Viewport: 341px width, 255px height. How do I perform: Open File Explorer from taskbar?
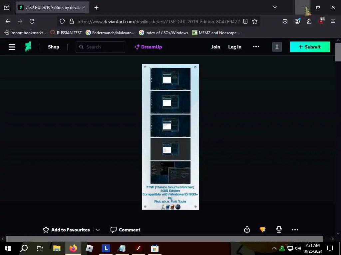point(57,248)
